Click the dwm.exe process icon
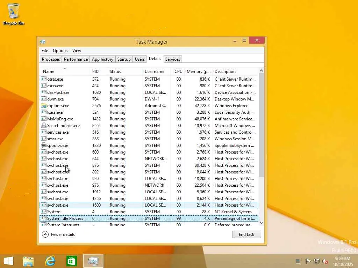 pyautogui.click(x=44, y=99)
